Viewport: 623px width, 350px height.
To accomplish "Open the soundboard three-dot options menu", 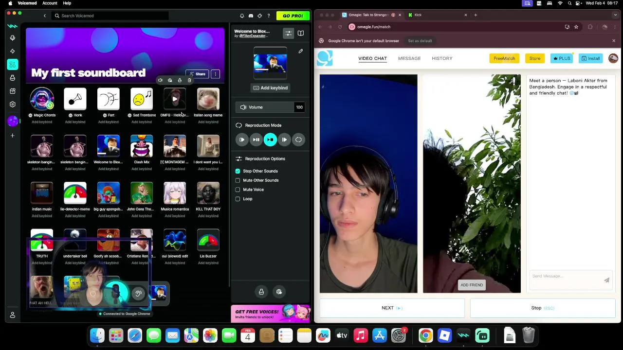I will tap(216, 74).
